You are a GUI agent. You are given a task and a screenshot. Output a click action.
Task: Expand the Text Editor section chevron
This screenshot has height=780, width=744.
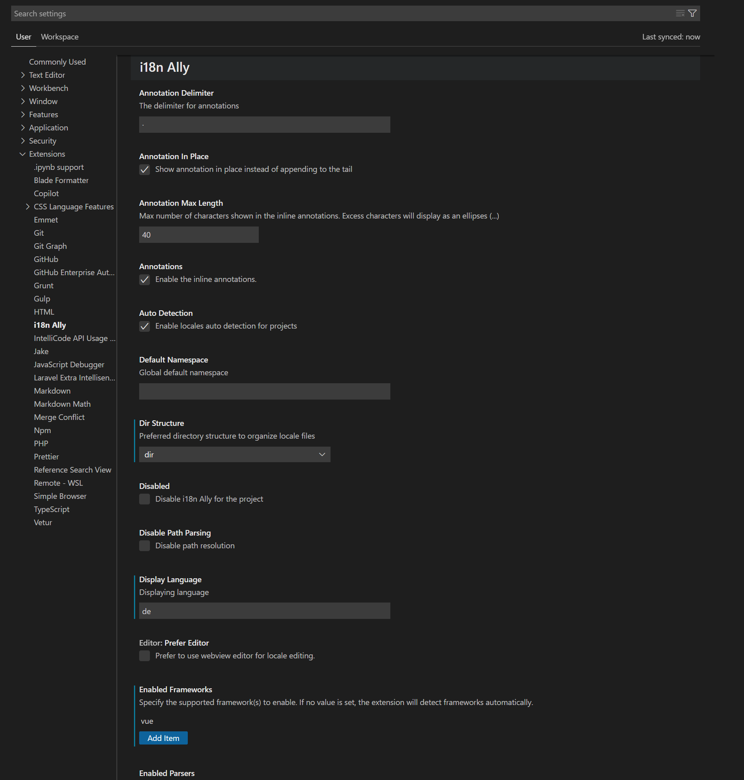pyautogui.click(x=23, y=75)
